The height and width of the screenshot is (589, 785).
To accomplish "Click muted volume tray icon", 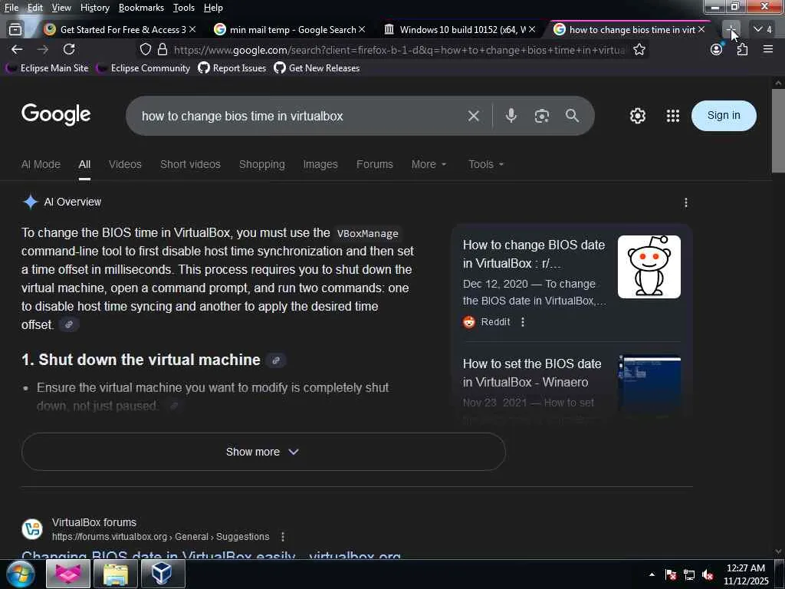I will 708,574.
